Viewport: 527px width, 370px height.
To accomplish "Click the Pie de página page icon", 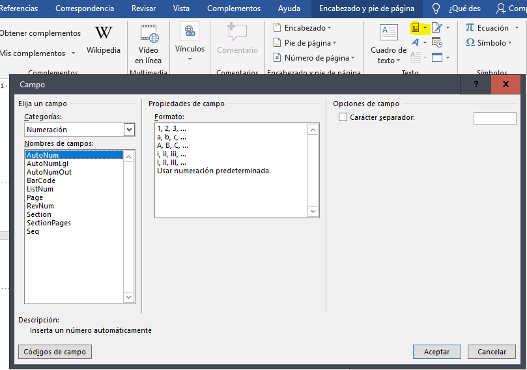I will click(x=277, y=43).
